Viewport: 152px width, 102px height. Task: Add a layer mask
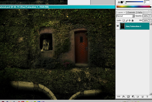coord(128,96)
